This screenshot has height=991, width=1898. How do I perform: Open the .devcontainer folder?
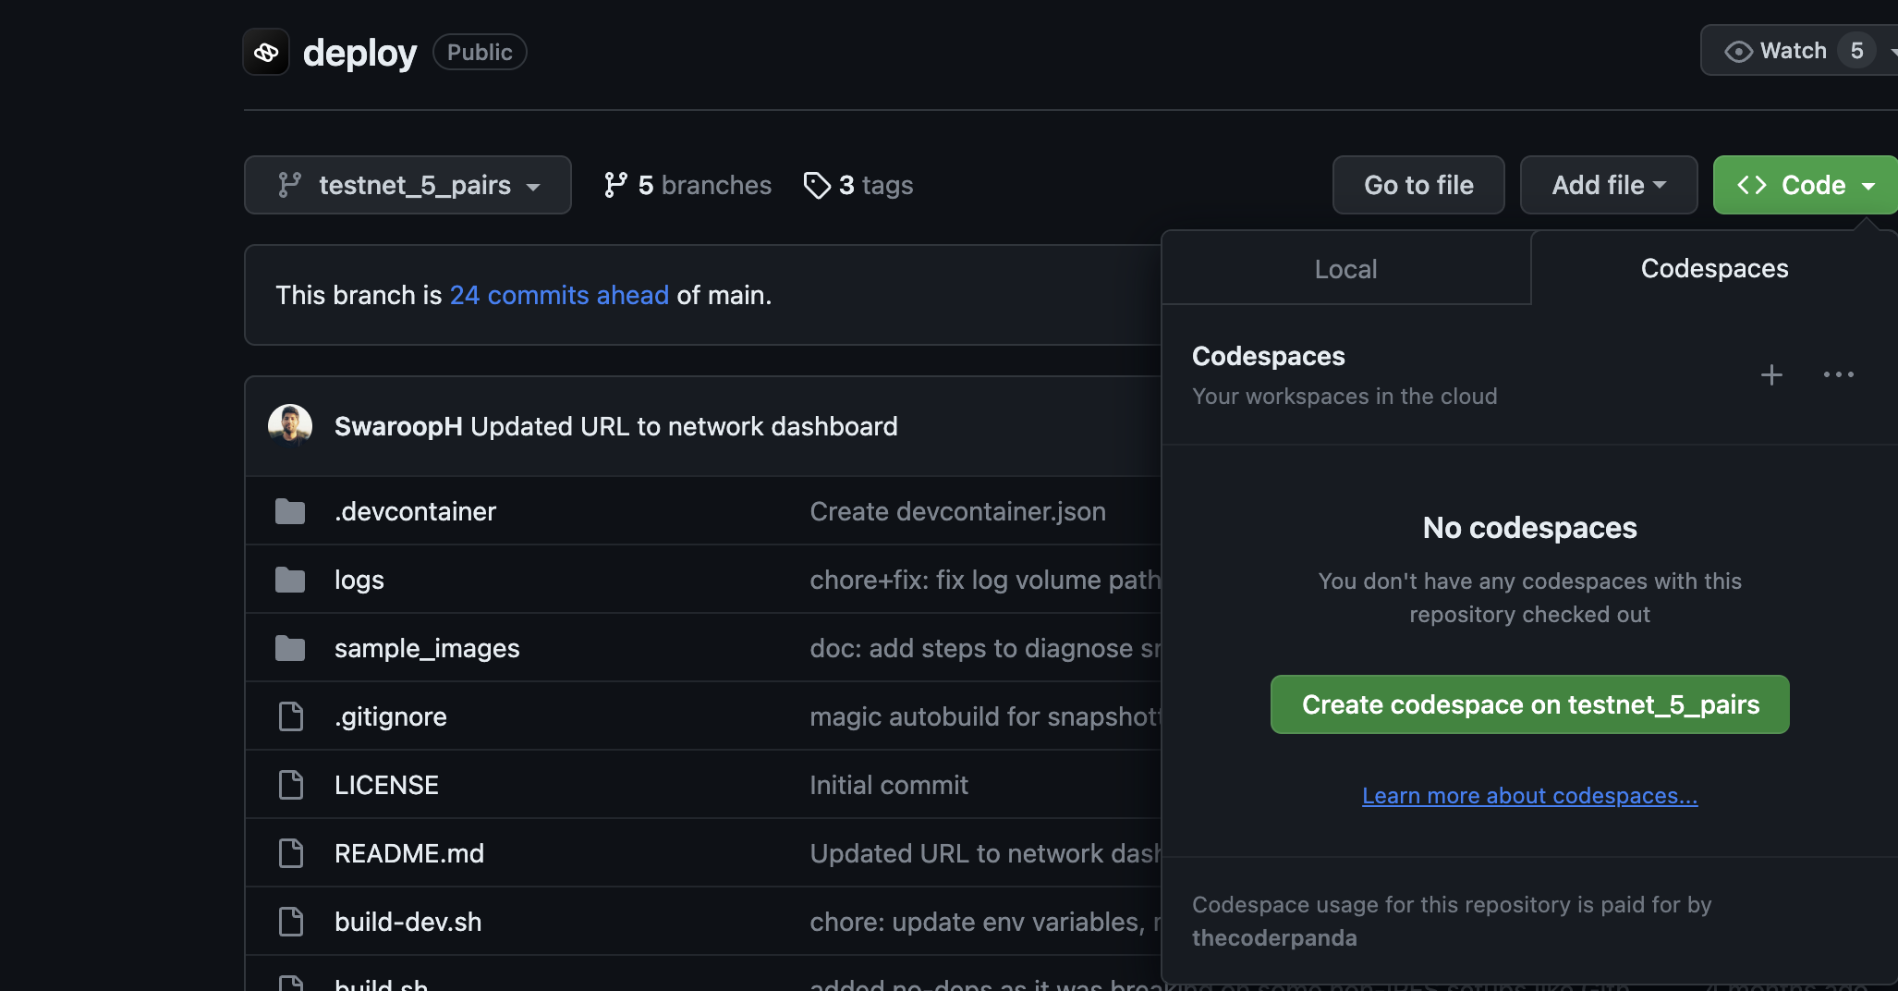415,511
